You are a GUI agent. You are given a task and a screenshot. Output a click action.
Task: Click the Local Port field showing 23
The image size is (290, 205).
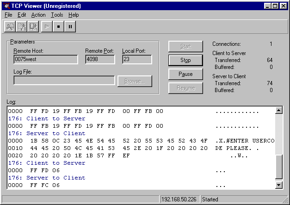point(137,59)
